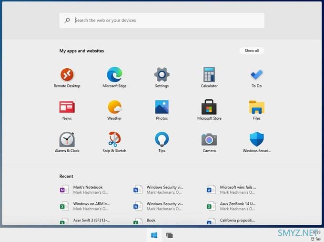This screenshot has height=242, width=324.
Task: Click the Excel icon beside Asus ZenBook 14 U...
Action: [211, 206]
